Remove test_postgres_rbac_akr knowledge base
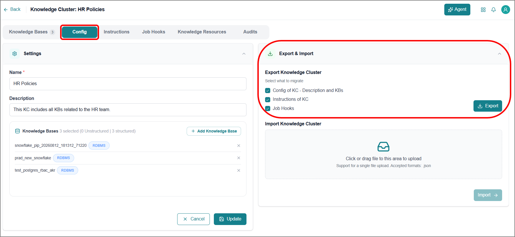Image resolution: width=515 pixels, height=237 pixels. pyautogui.click(x=239, y=170)
